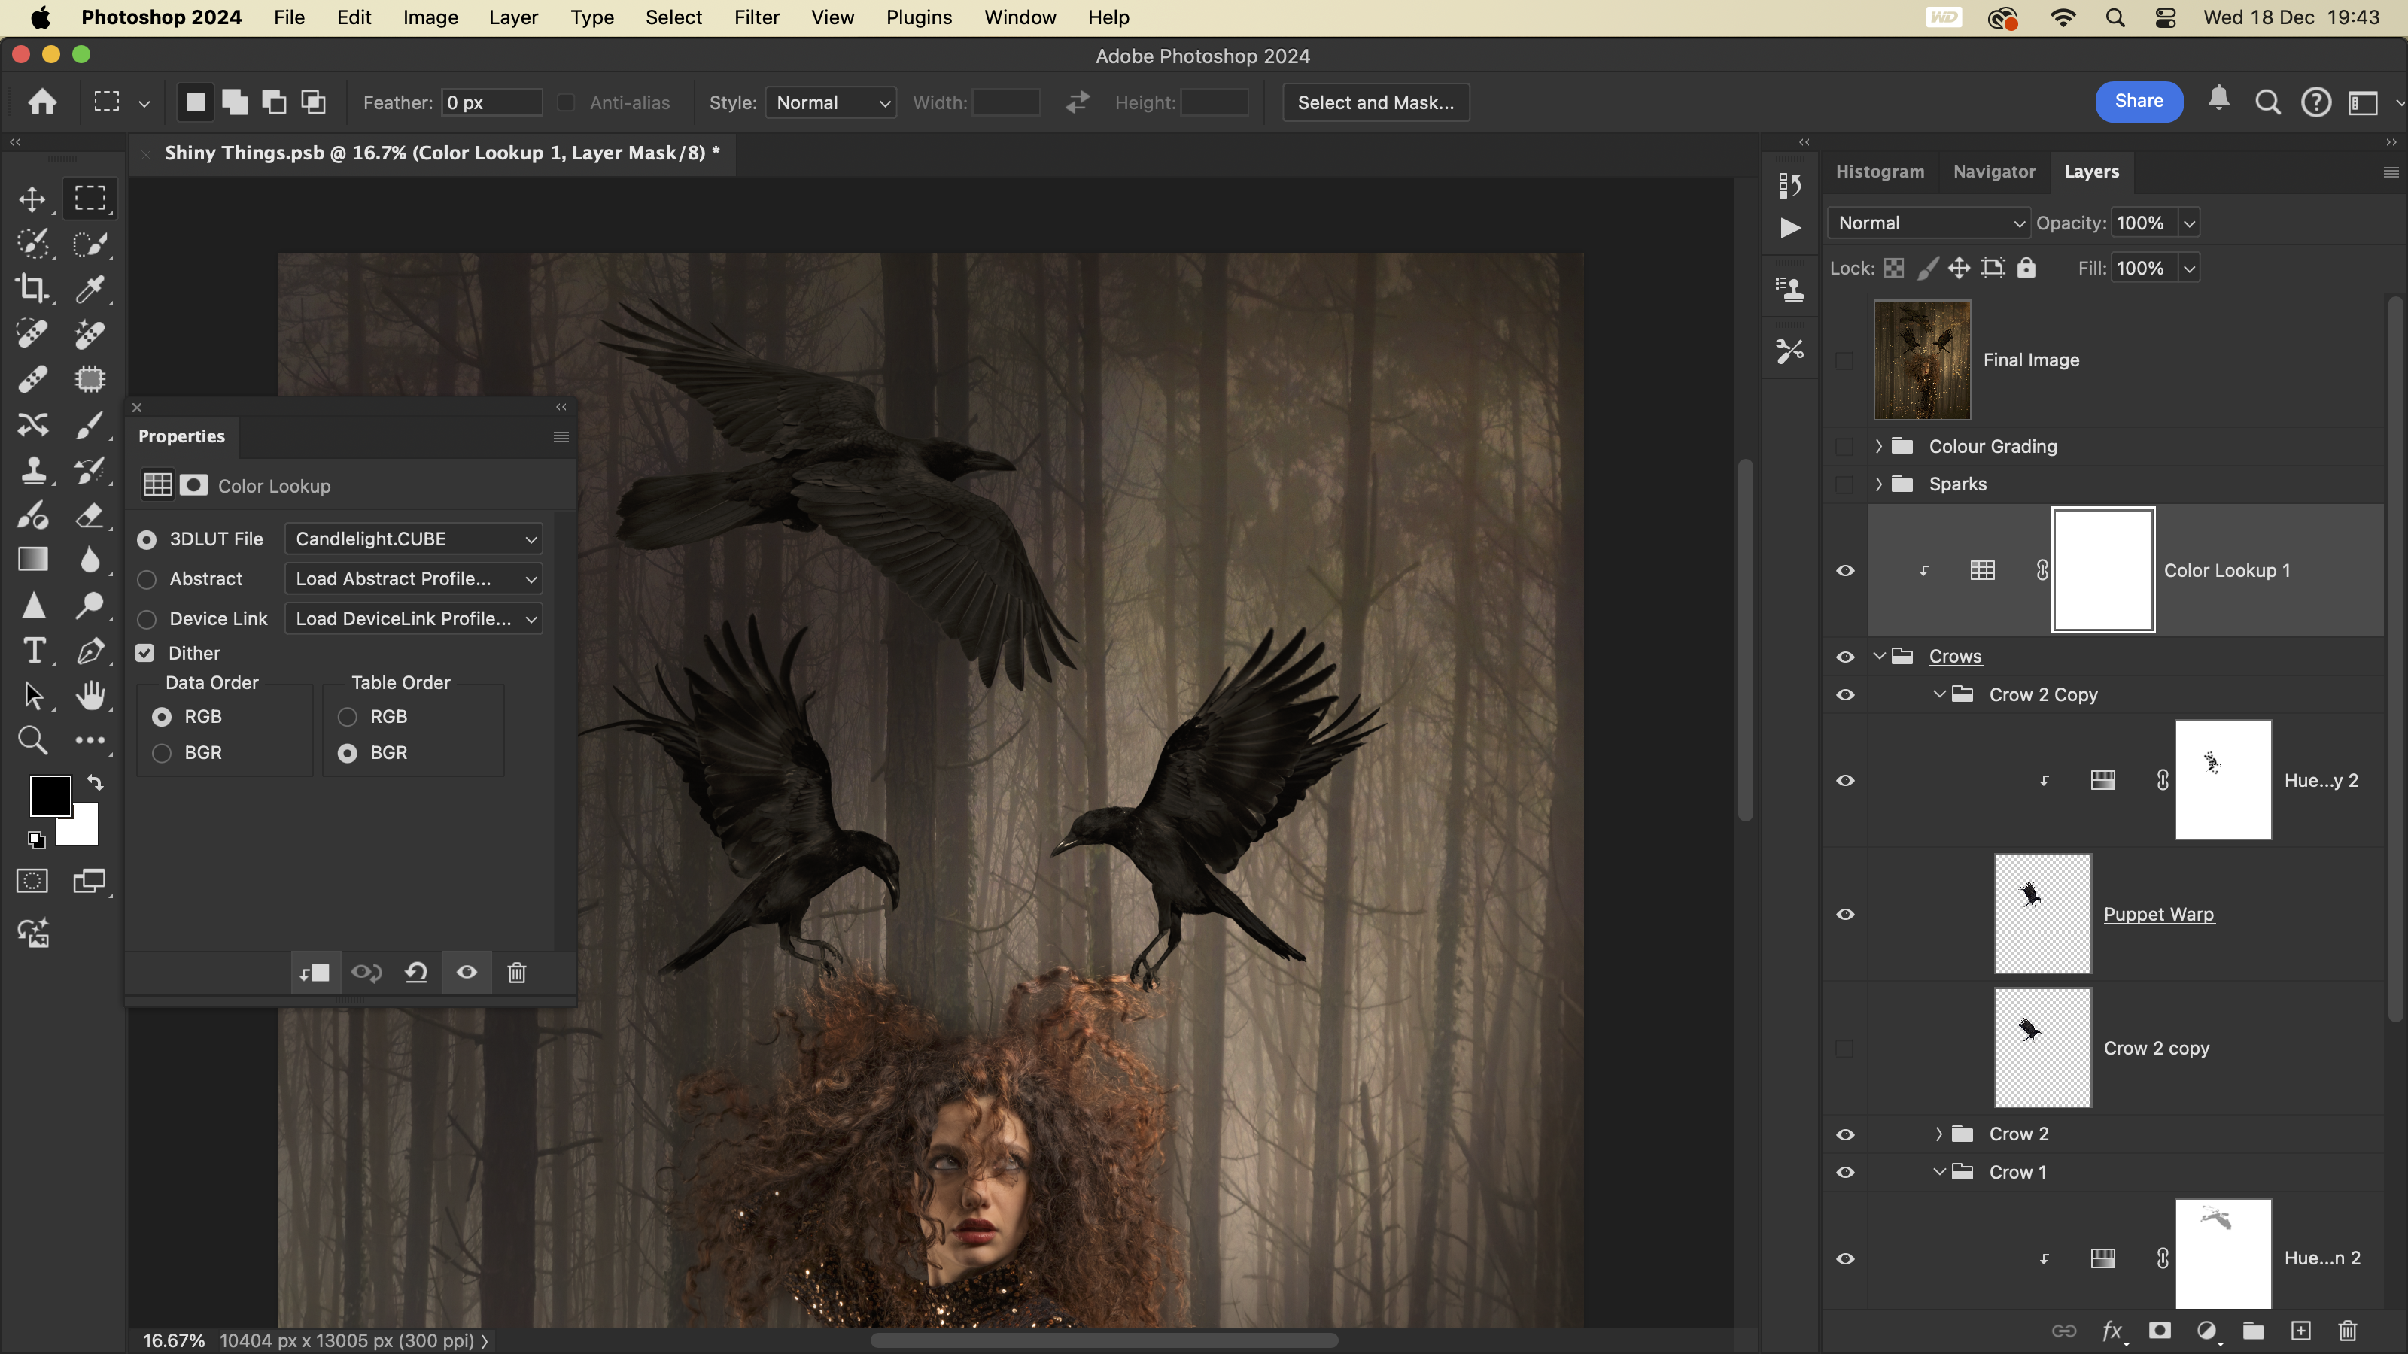Hide the Puppet Warp layer
This screenshot has width=2408, height=1354.
[1844, 914]
